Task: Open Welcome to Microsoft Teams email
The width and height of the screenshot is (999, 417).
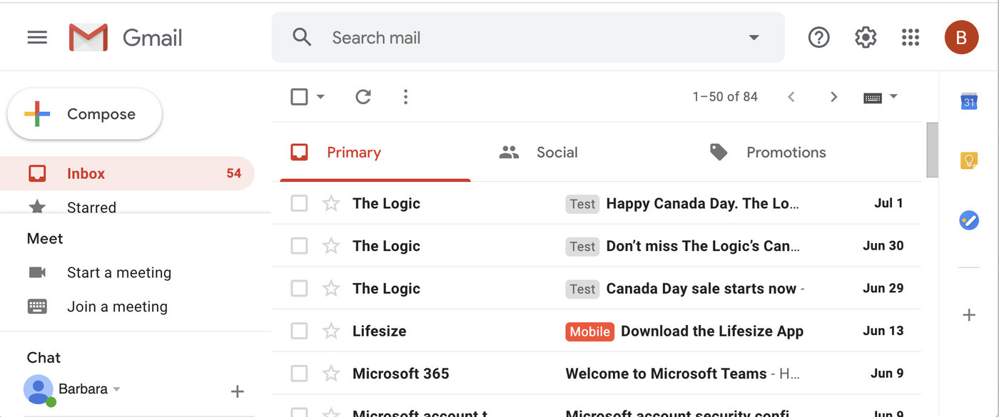Action: click(596, 374)
